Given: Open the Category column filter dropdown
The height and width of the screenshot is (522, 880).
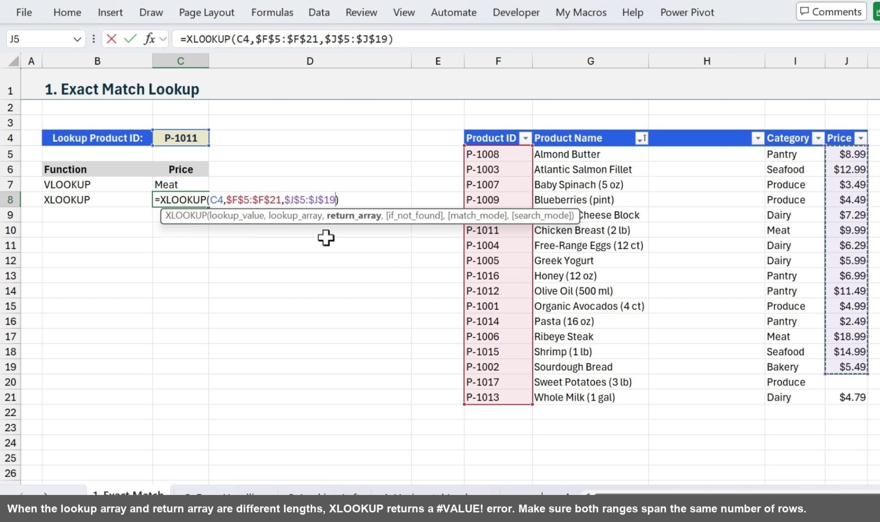Looking at the screenshot, I should click(x=817, y=138).
